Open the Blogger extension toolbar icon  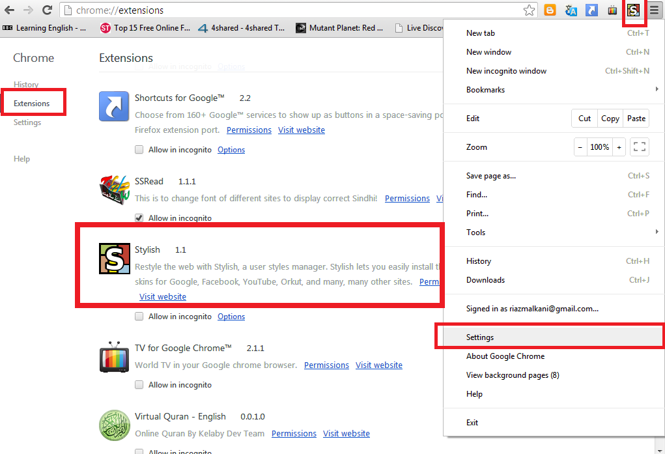550,10
